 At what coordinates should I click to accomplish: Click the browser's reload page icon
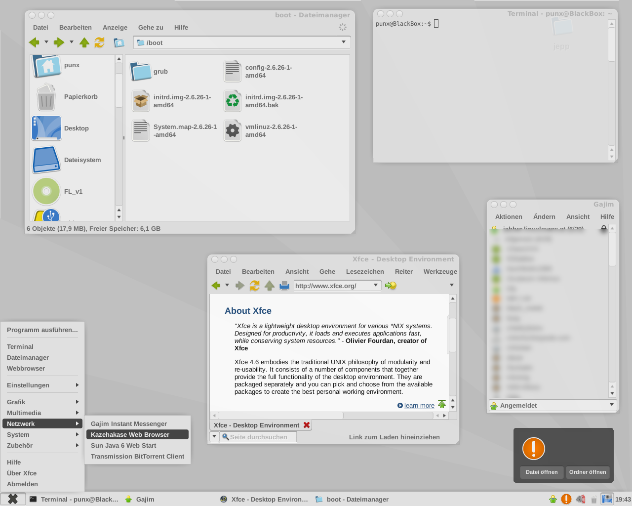click(x=255, y=286)
